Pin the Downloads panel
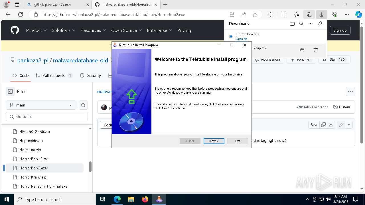 320,24
